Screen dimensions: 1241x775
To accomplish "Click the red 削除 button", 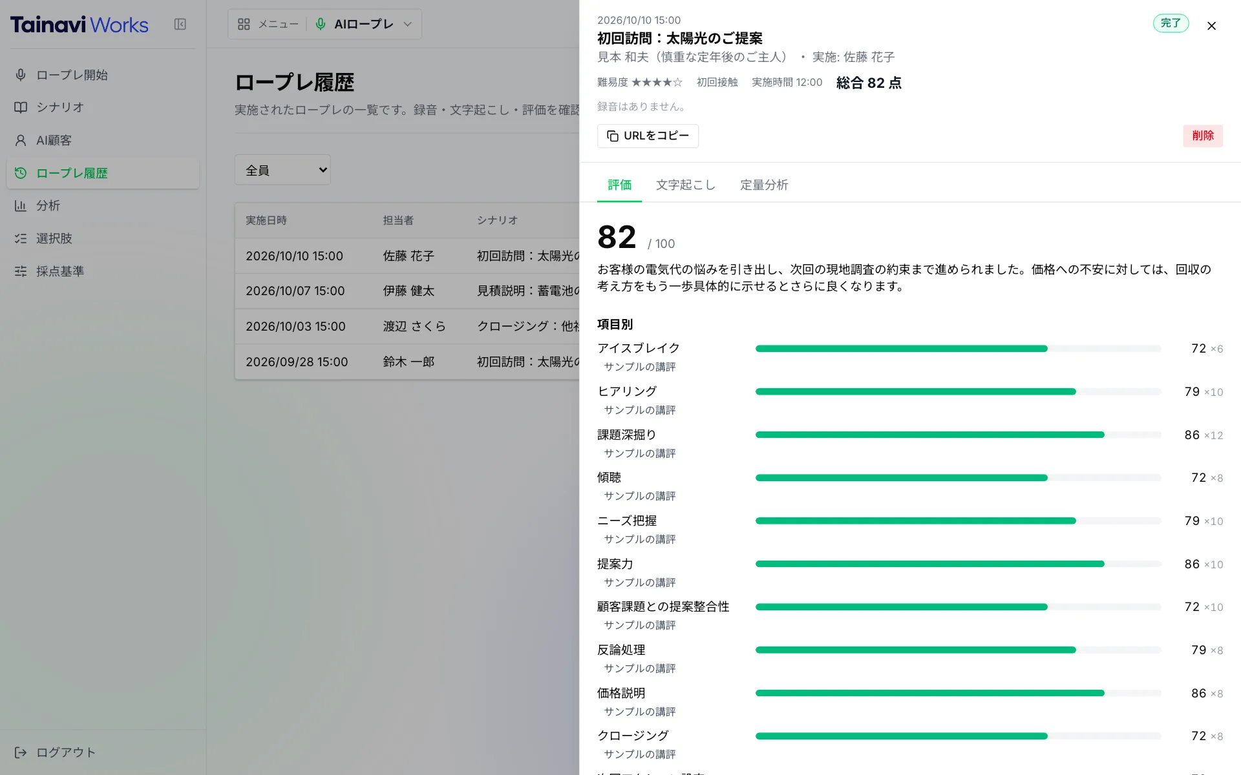I will [x=1203, y=136].
